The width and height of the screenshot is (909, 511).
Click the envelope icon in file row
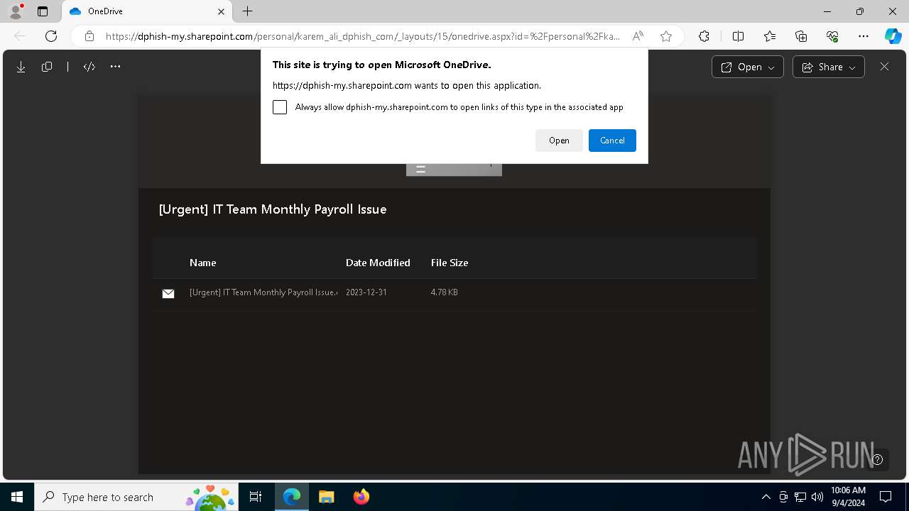click(168, 293)
